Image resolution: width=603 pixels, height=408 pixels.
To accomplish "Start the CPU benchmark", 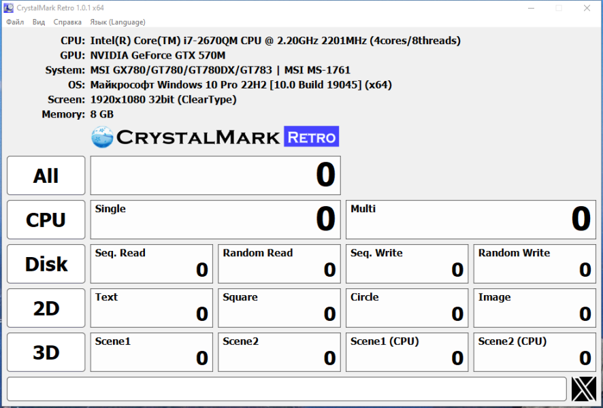I will tap(46, 220).
